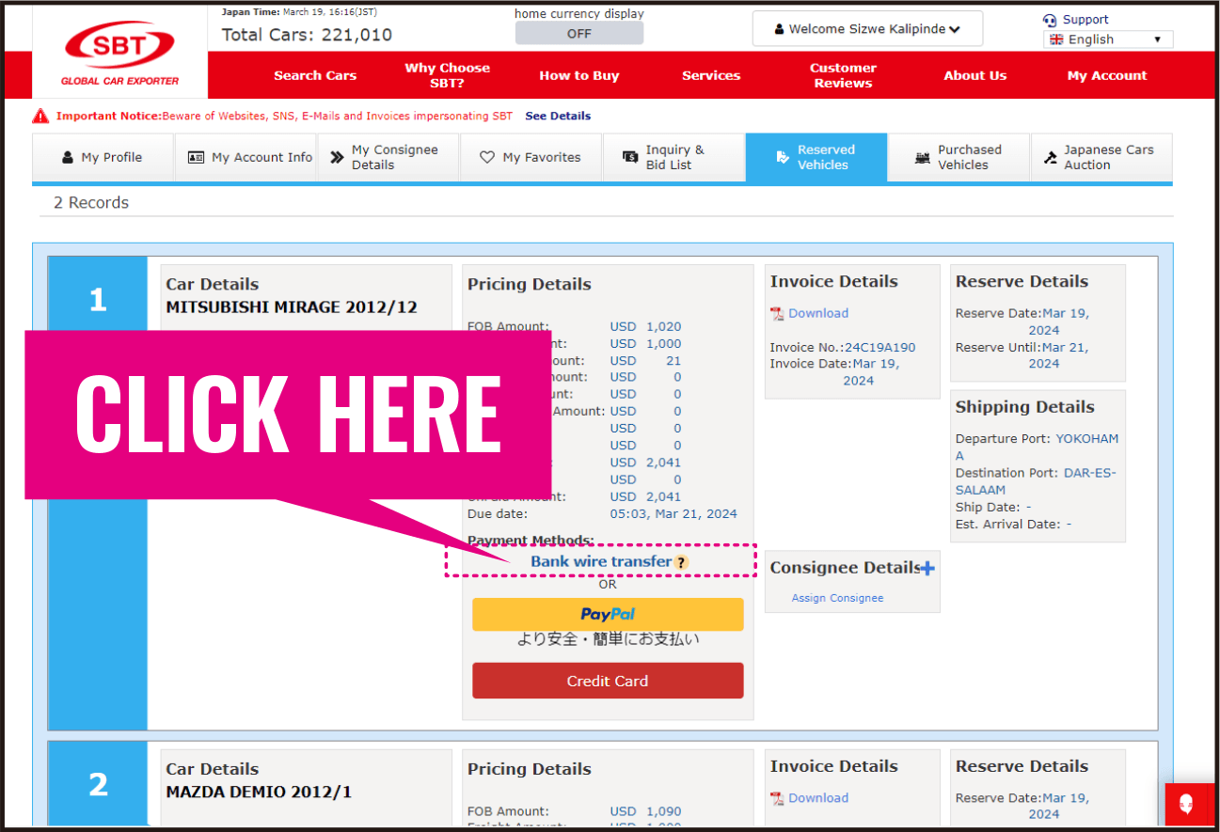The height and width of the screenshot is (832, 1220).
Task: Open the English language dropdown
Action: click(1108, 39)
